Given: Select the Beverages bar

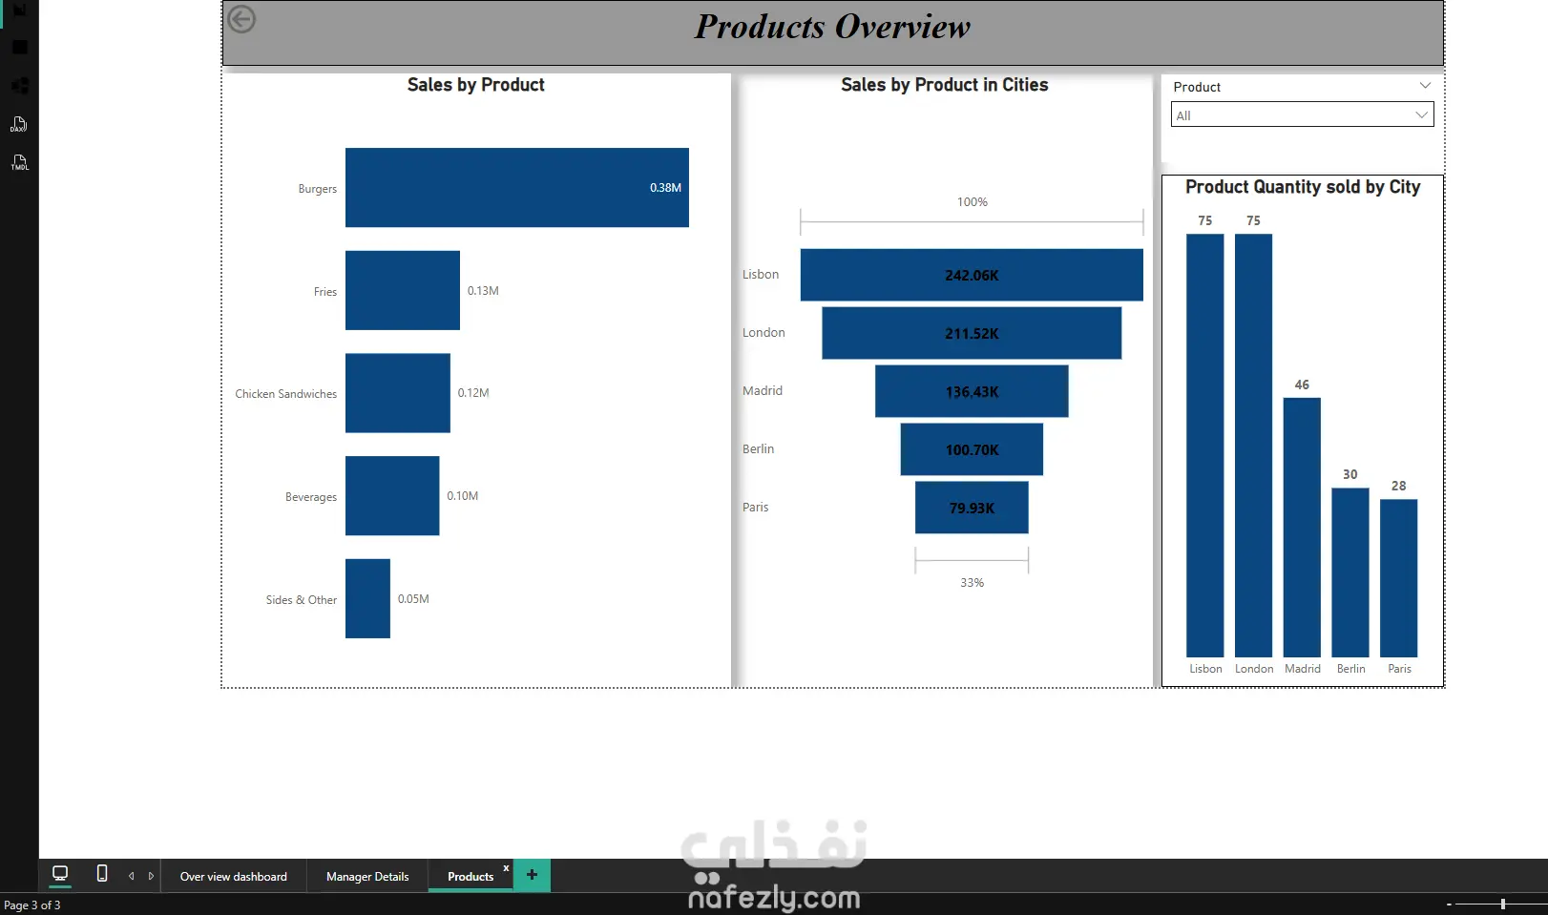Looking at the screenshot, I should pyautogui.click(x=392, y=496).
